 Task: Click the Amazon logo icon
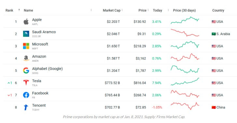pyautogui.click(x=26, y=58)
